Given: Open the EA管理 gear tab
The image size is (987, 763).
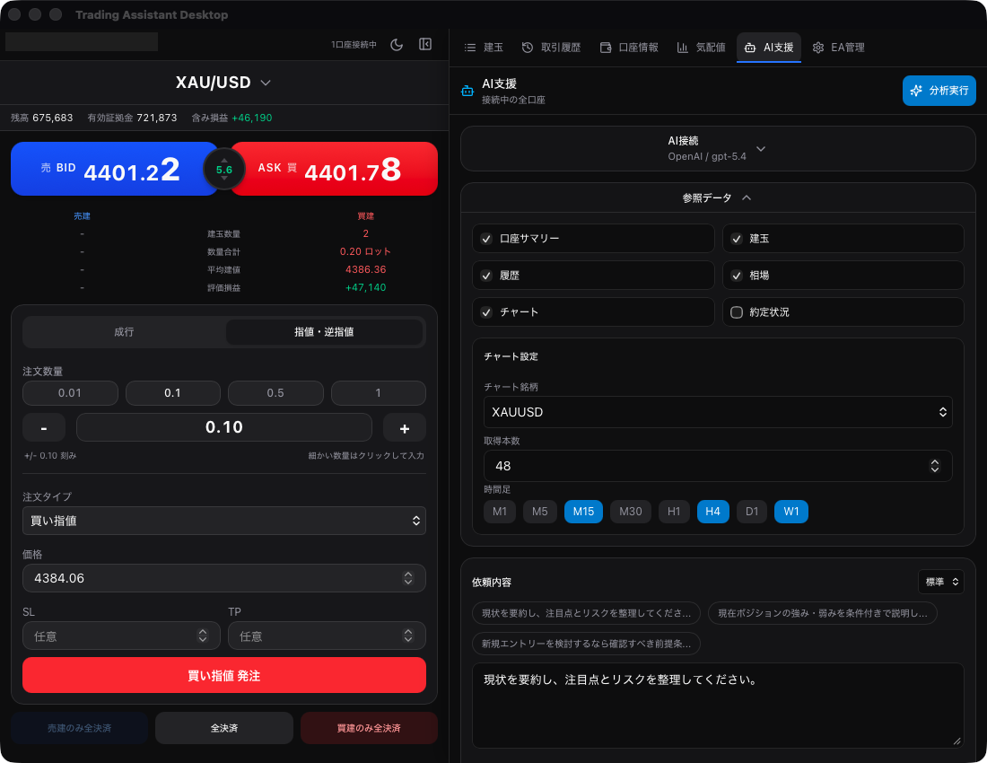Looking at the screenshot, I should 838,48.
